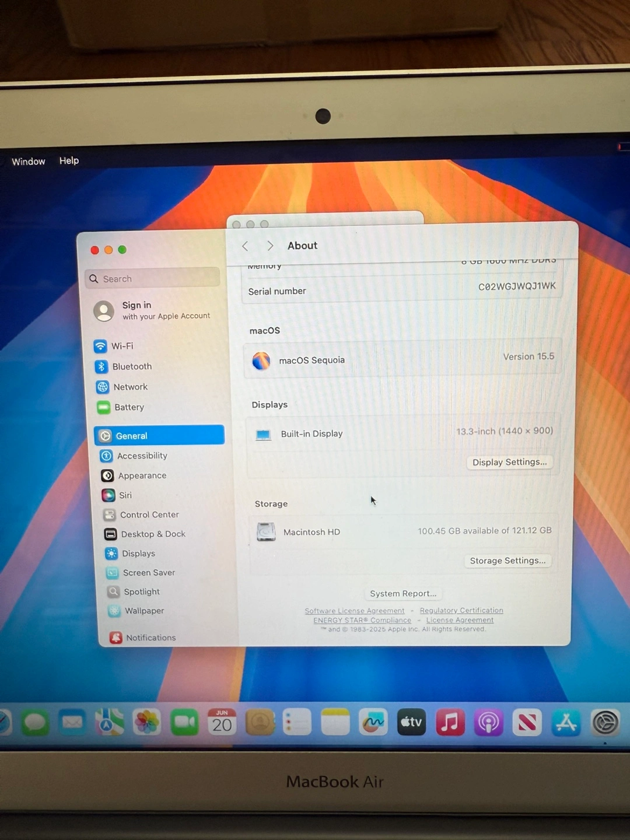Screen dimensions: 630x840
Task: Click the Apple Account avatar icon
Action: click(x=104, y=311)
